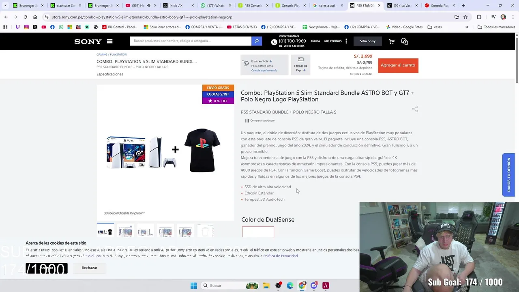
Task: Open the Twitch bookmark icon
Action: [x=18, y=27]
